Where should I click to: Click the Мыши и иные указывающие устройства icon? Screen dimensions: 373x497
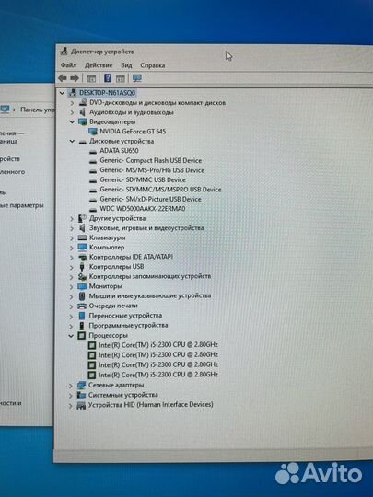coord(82,296)
